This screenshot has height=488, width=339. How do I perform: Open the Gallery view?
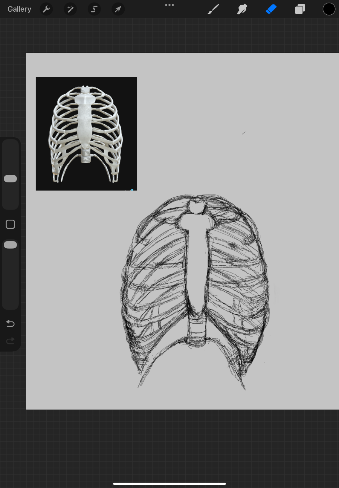pos(19,9)
